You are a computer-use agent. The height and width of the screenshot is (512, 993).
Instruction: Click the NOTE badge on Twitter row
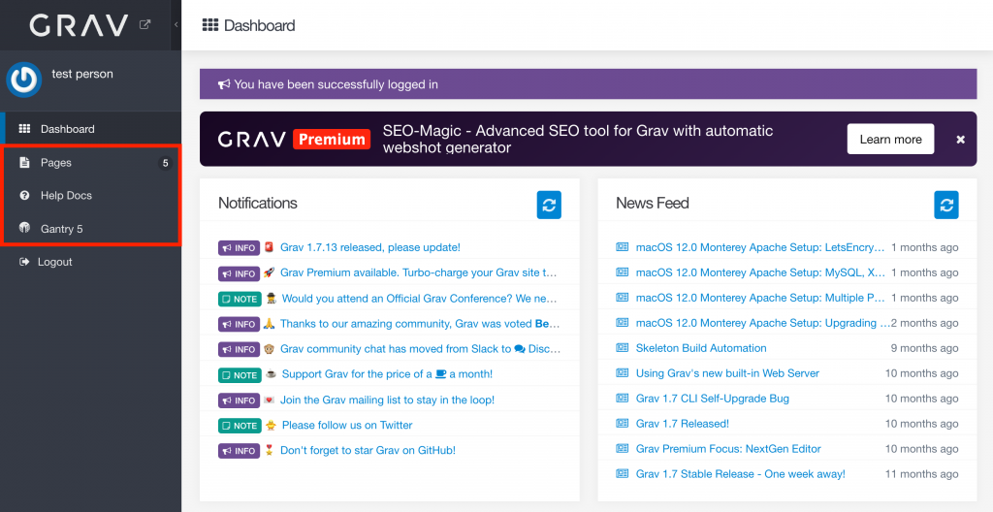pyautogui.click(x=240, y=426)
